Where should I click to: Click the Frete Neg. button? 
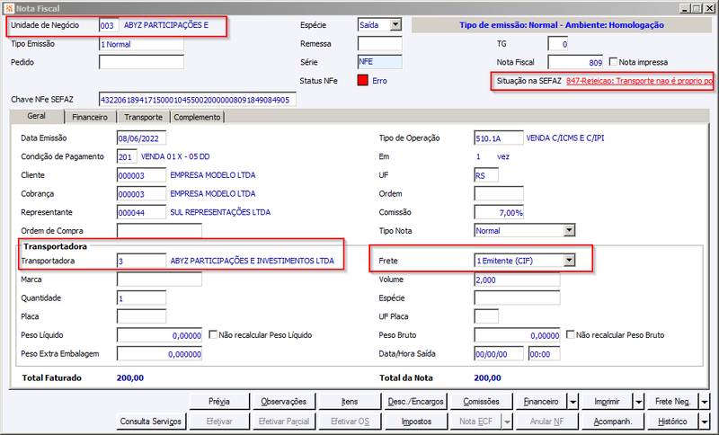coord(672,402)
